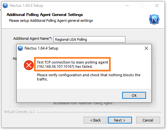Screen dimensions: 167x131
Task: Click the 'Additional Polling Agent General Settings' heading
Action: pyautogui.click(x=45, y=15)
